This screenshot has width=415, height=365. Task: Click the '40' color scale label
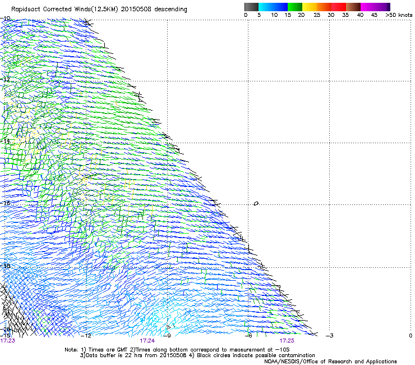[x=360, y=15]
